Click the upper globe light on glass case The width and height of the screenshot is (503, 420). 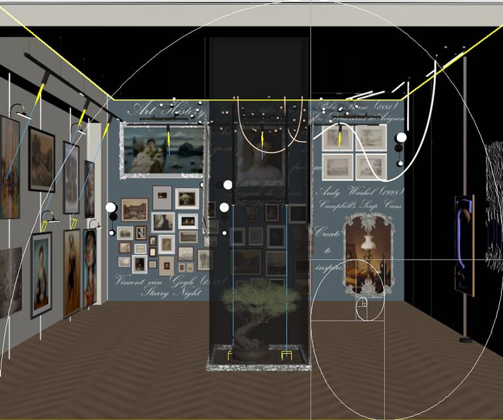[227, 185]
